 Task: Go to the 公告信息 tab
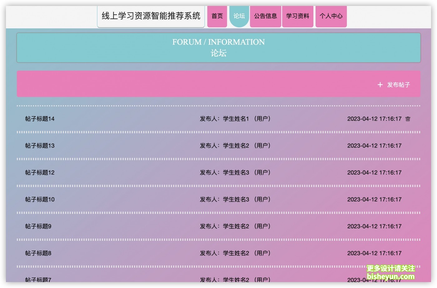(265, 16)
